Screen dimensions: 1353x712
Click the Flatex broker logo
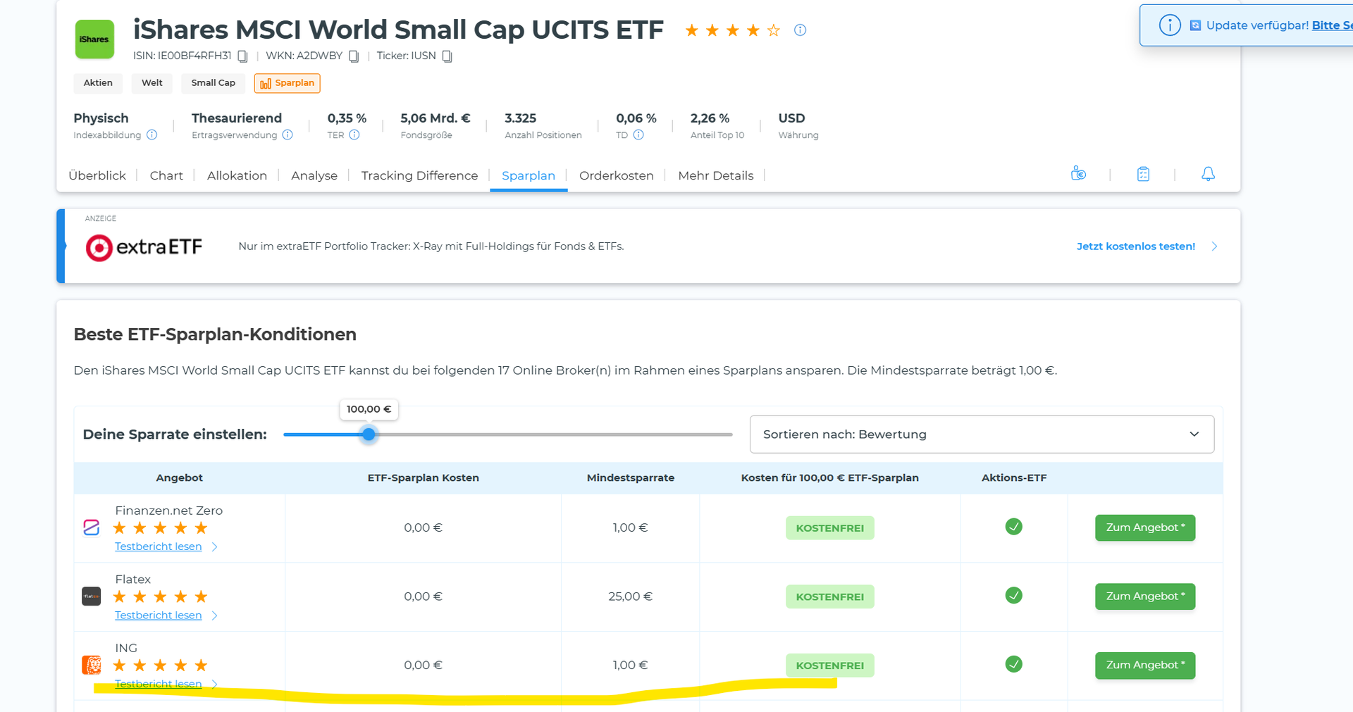[92, 597]
